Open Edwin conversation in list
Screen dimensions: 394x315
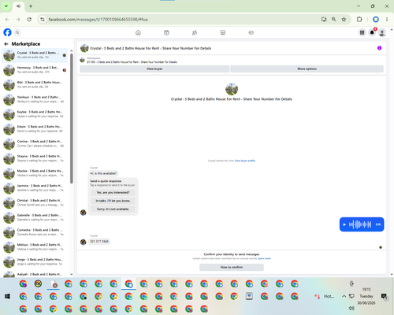click(35, 129)
